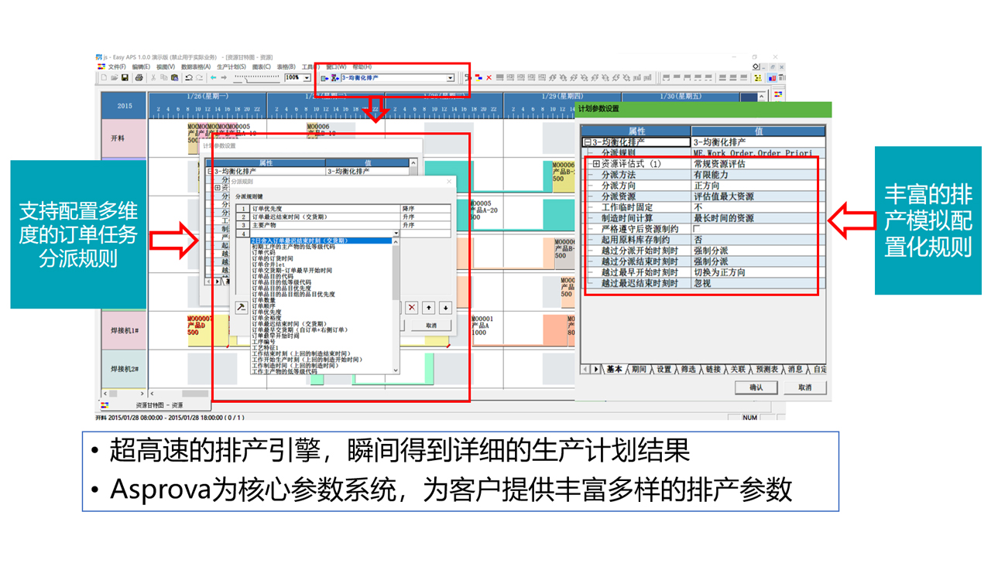Click the Print icon in toolbar

pos(139,78)
